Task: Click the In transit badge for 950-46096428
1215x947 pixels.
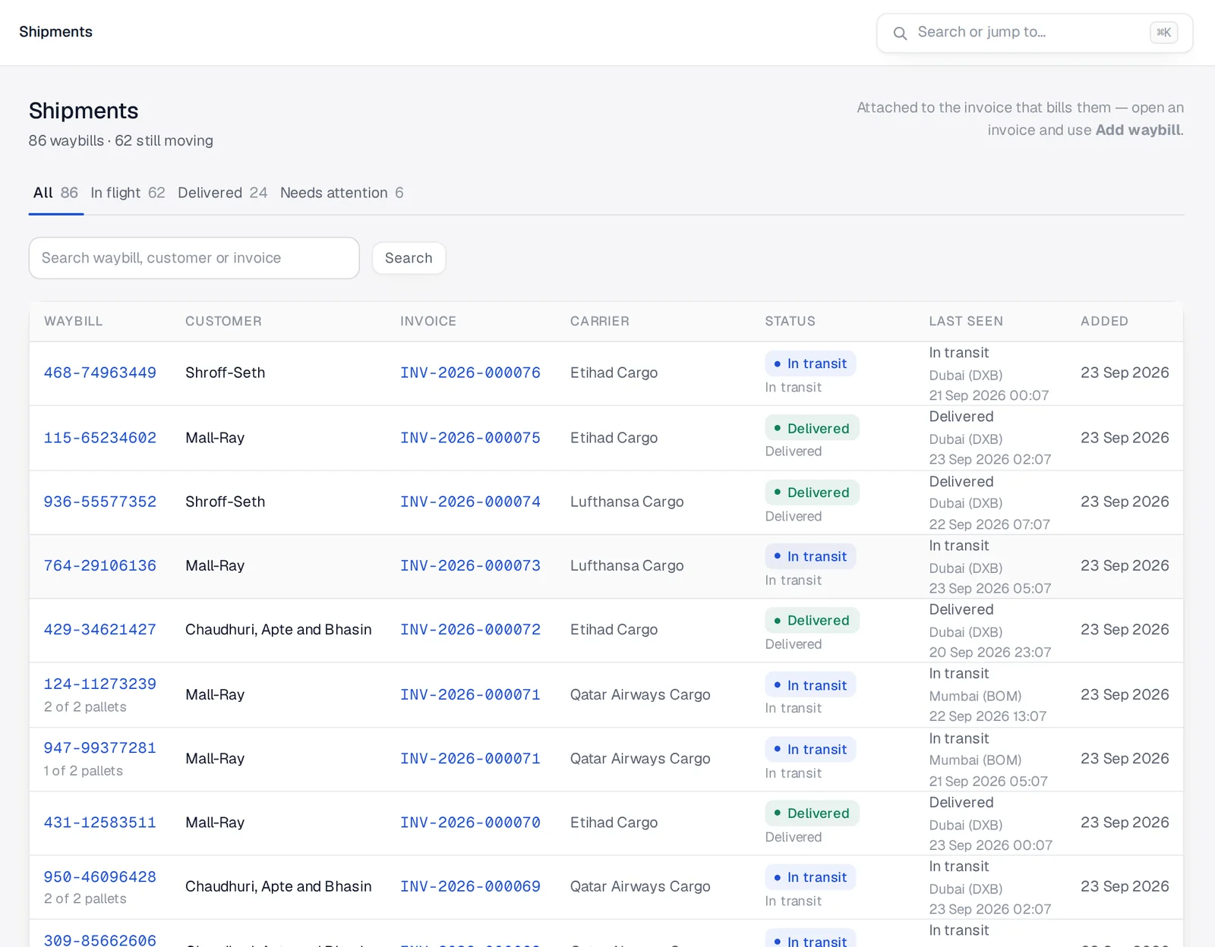Action: point(810,877)
